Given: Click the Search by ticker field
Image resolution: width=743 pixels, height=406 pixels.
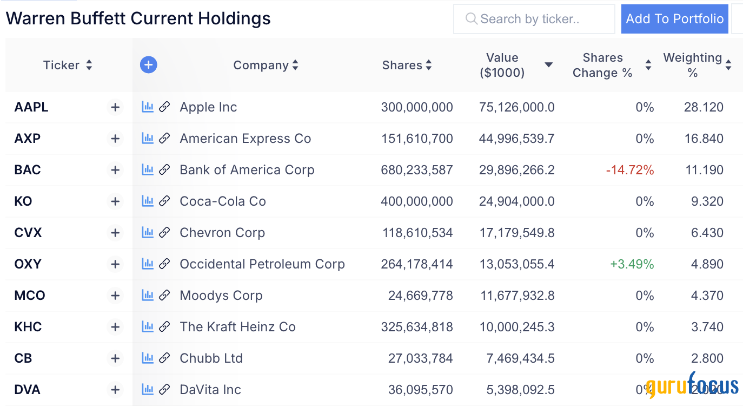Looking at the screenshot, I should [534, 19].
